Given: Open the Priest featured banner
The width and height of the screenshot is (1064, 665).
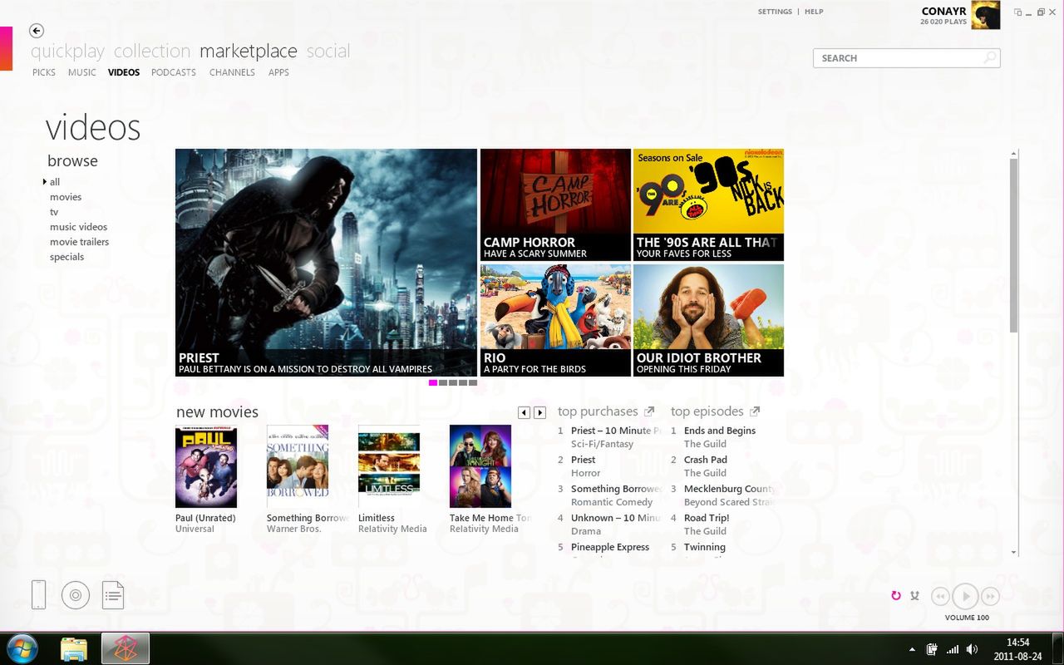Looking at the screenshot, I should tap(326, 263).
